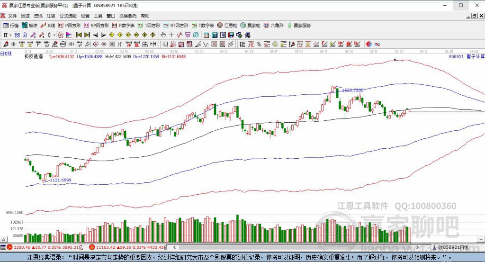Click the percent symbol tool icon
This screenshot has height=262, width=485.
259,44
